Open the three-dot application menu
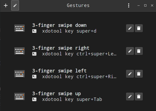Viewport: 156px width, 111px height. coord(128,5)
